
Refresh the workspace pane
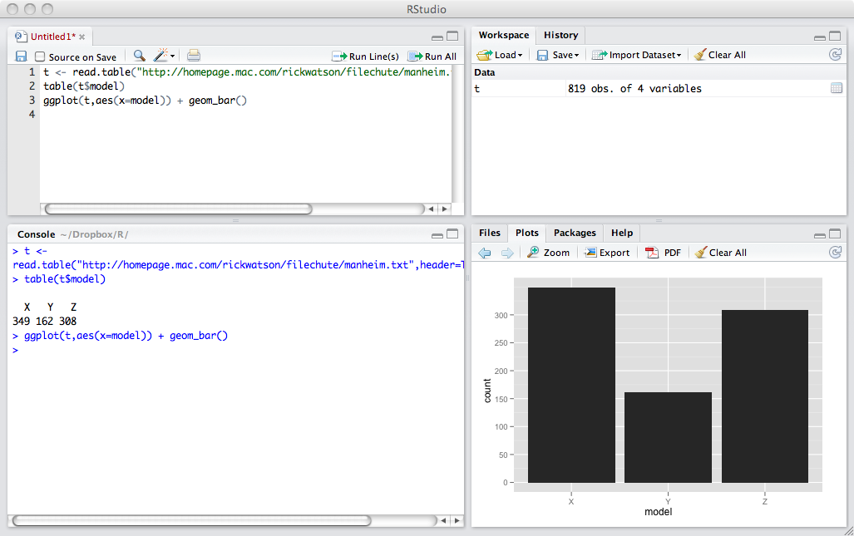[x=835, y=55]
